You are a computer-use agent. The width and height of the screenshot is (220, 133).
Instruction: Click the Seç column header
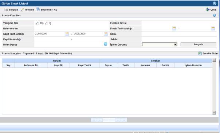(8, 65)
